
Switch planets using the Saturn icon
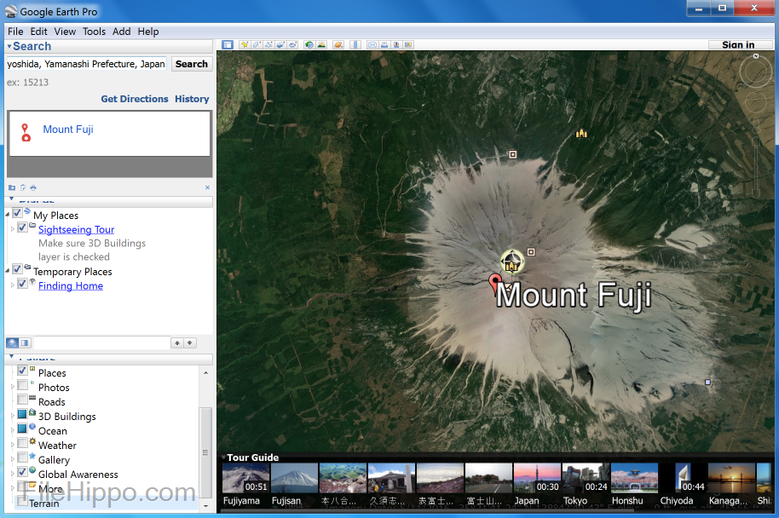tap(338, 44)
